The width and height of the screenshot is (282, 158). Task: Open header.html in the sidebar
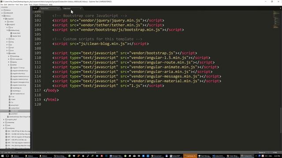pos(17,36)
